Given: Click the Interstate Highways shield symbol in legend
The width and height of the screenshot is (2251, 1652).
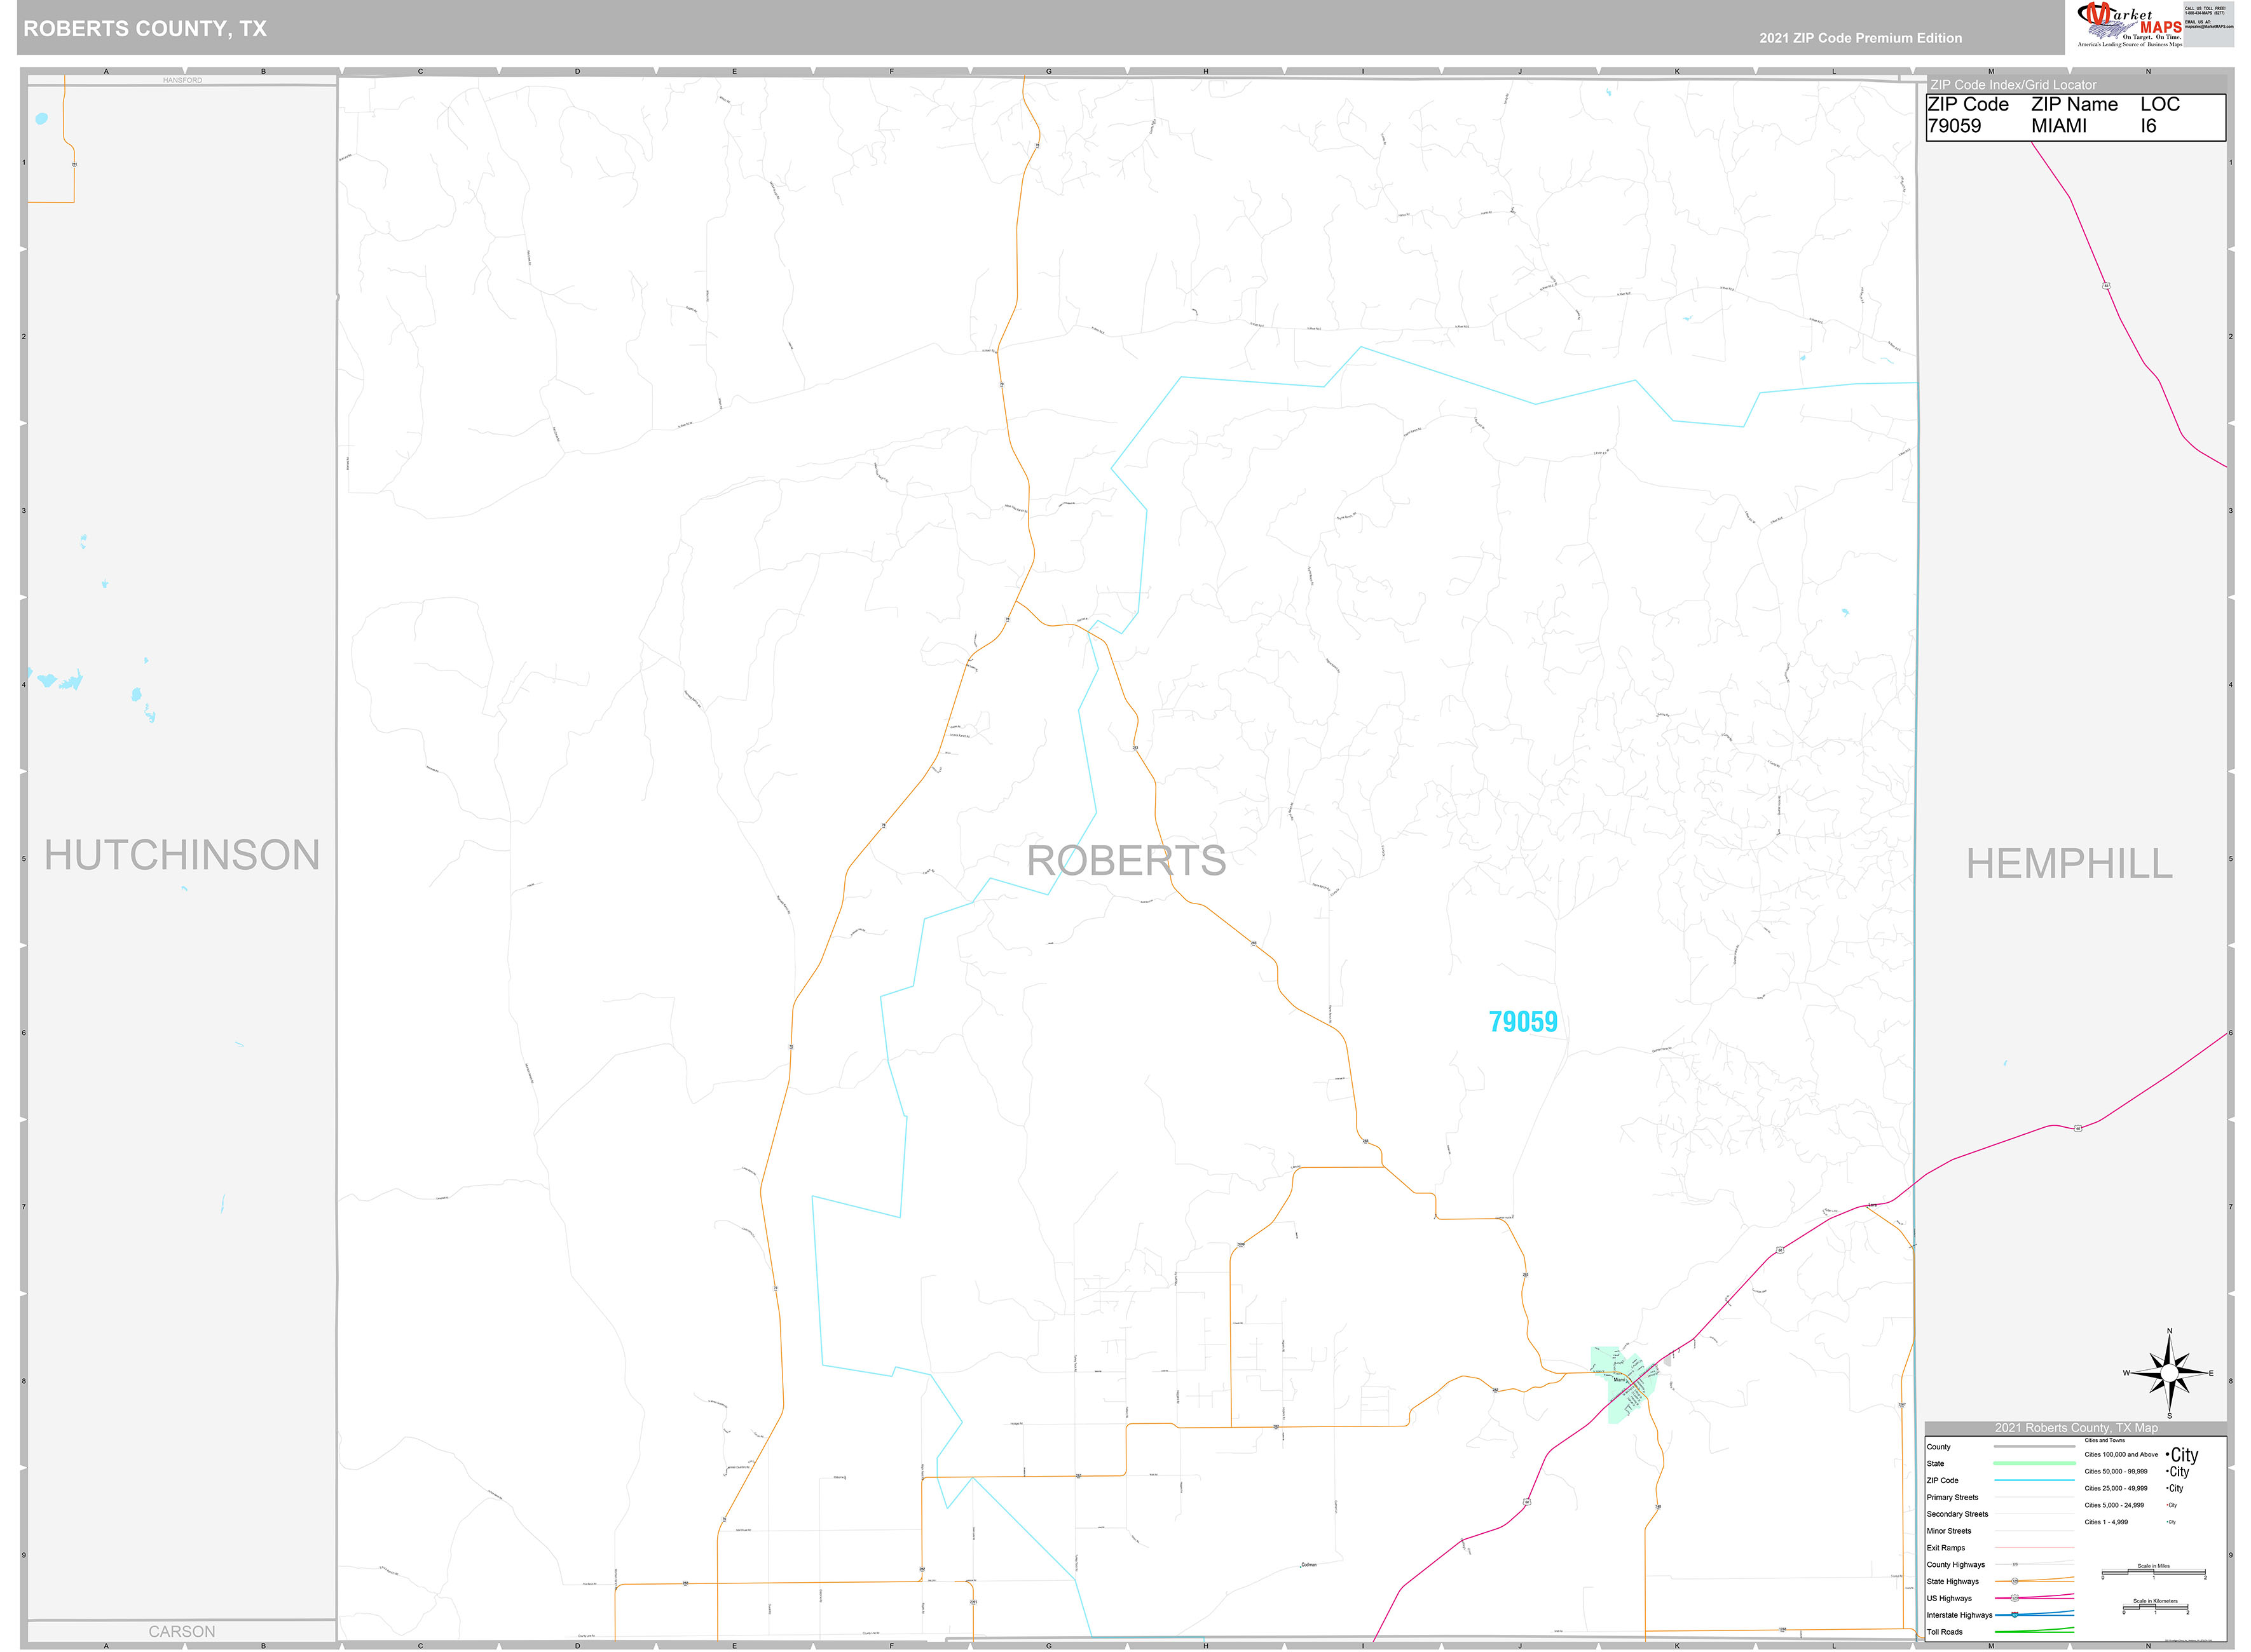Looking at the screenshot, I should click(x=2014, y=1615).
